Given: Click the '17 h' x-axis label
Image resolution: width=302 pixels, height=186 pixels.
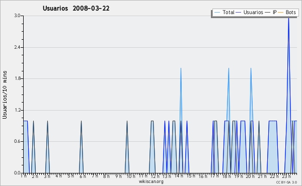Looking at the screenshot, I should pos(214,176).
